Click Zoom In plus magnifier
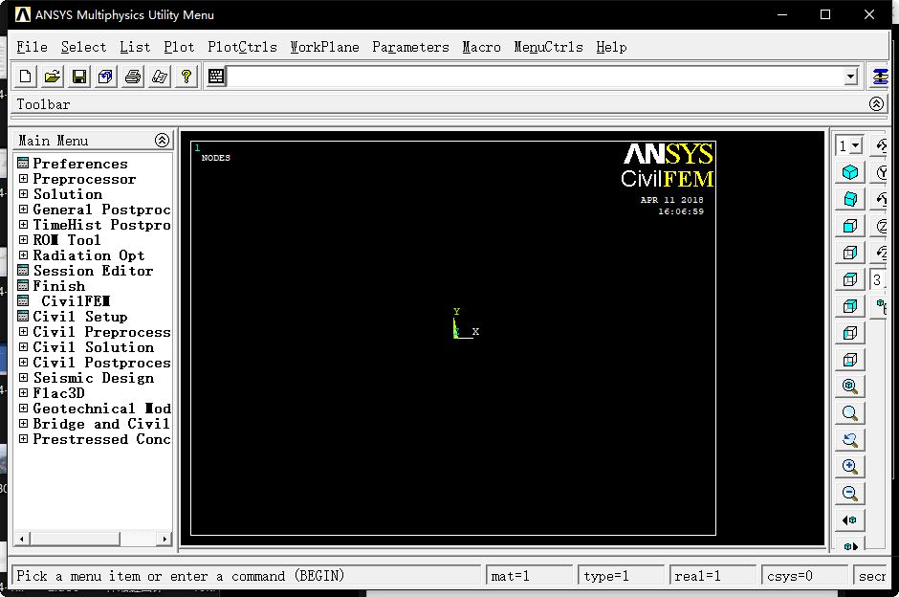Image resolution: width=899 pixels, height=597 pixels. pyautogui.click(x=849, y=466)
